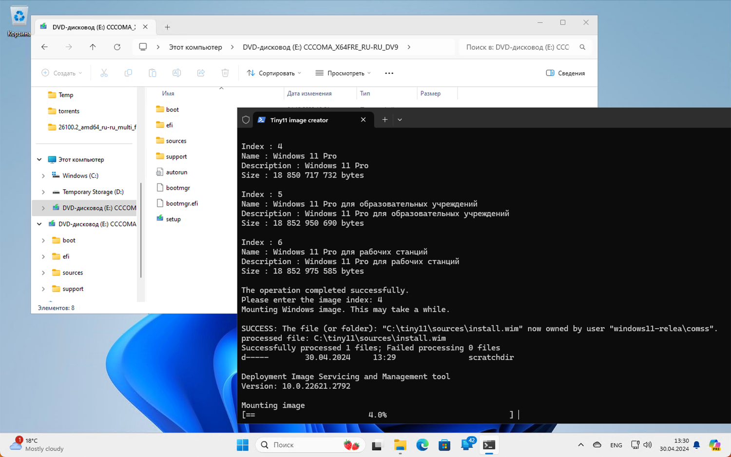Screen dimensions: 731x457
Task: Select the bootmgr.efi file
Action: (x=177, y=203)
